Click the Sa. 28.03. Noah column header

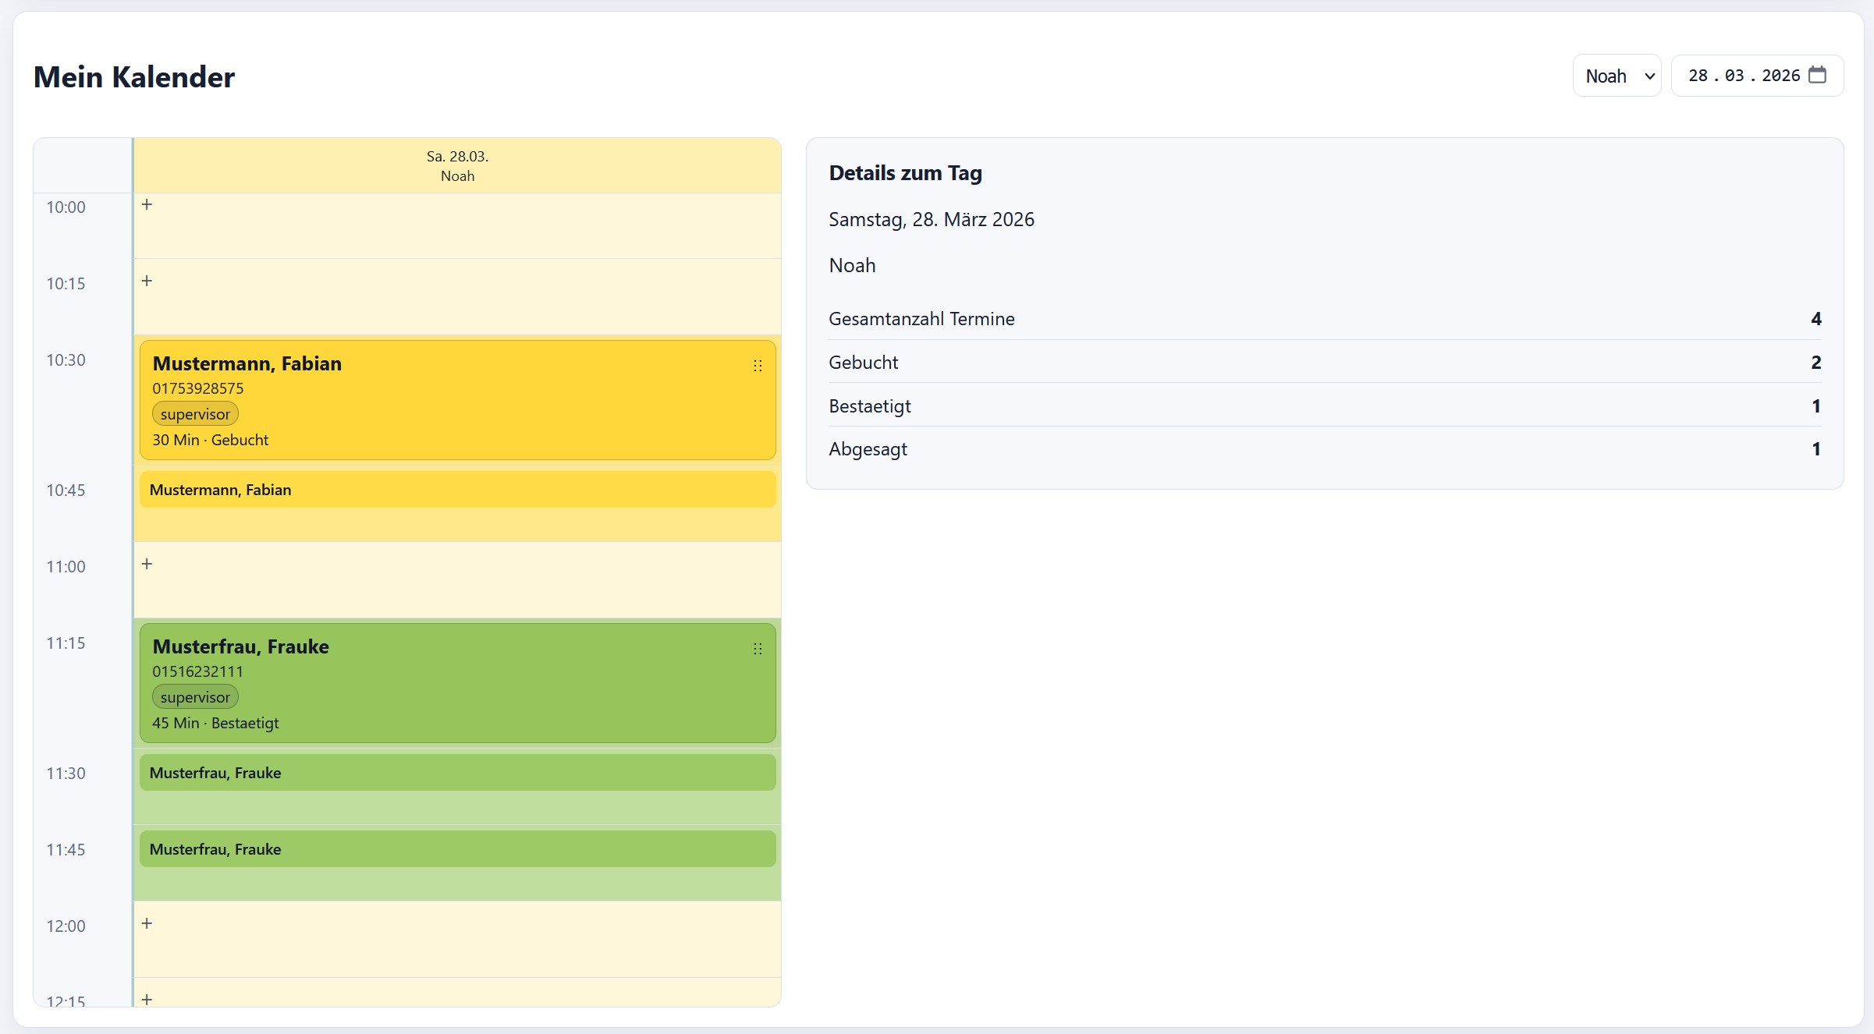click(x=457, y=166)
